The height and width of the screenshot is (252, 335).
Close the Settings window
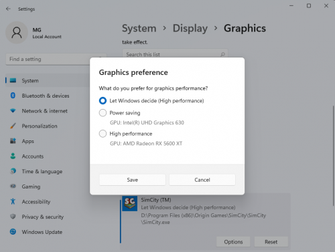tap(326, 6)
